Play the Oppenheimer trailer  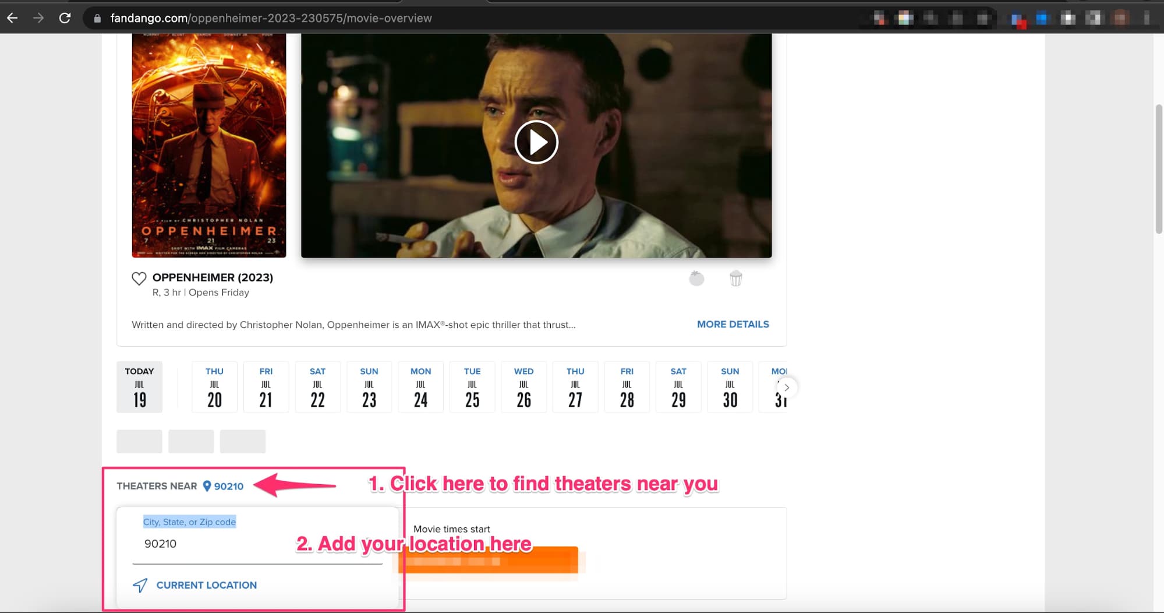[536, 142]
